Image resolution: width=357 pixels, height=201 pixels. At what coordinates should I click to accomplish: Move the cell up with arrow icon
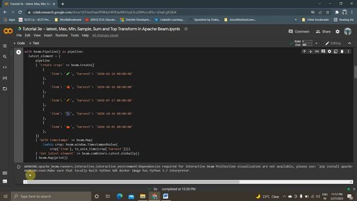(304, 51)
